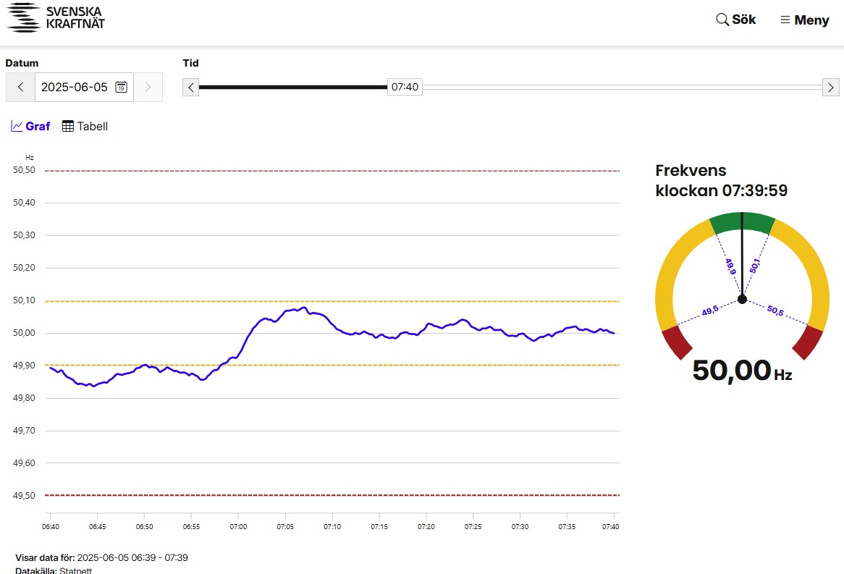Image resolution: width=844 pixels, height=574 pixels.
Task: Open the Meny hamburger menu
Action: pos(804,20)
